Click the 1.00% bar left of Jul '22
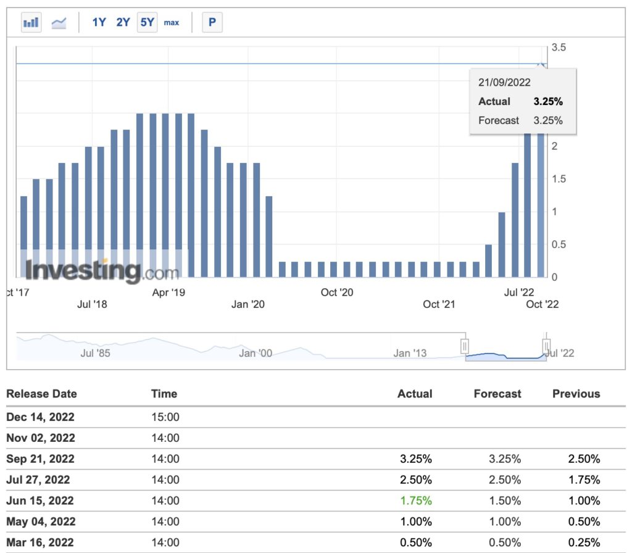Viewport: 632px width, 553px height. pos(502,244)
